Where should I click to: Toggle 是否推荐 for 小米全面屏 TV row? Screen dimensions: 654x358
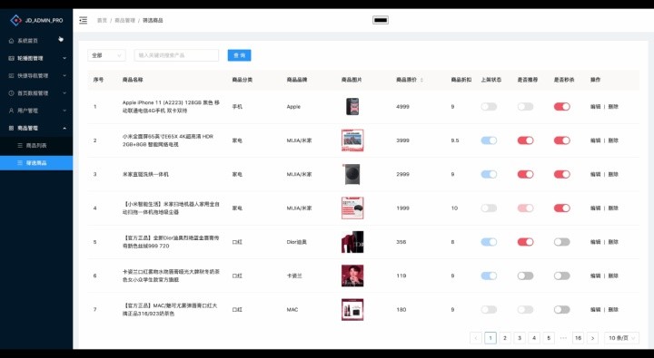click(526, 140)
